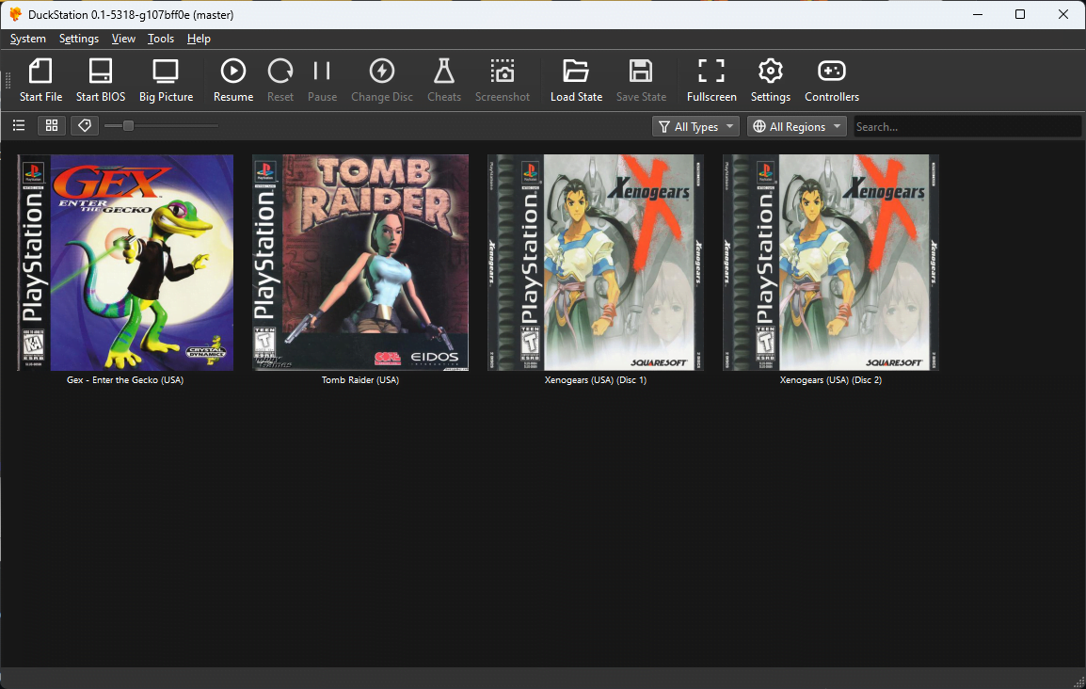Screen dimensions: 1086x689
Task: Select the Tomb Raider (USA) cover
Action: (x=360, y=263)
